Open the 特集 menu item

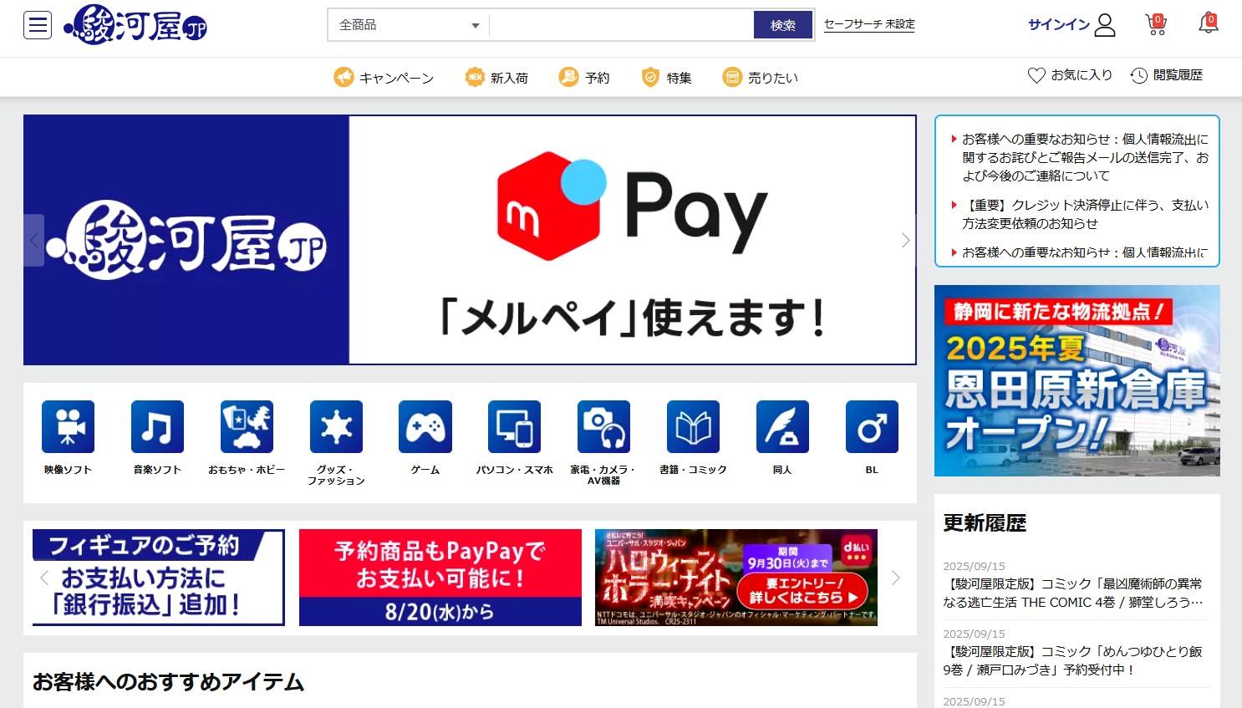(x=666, y=78)
